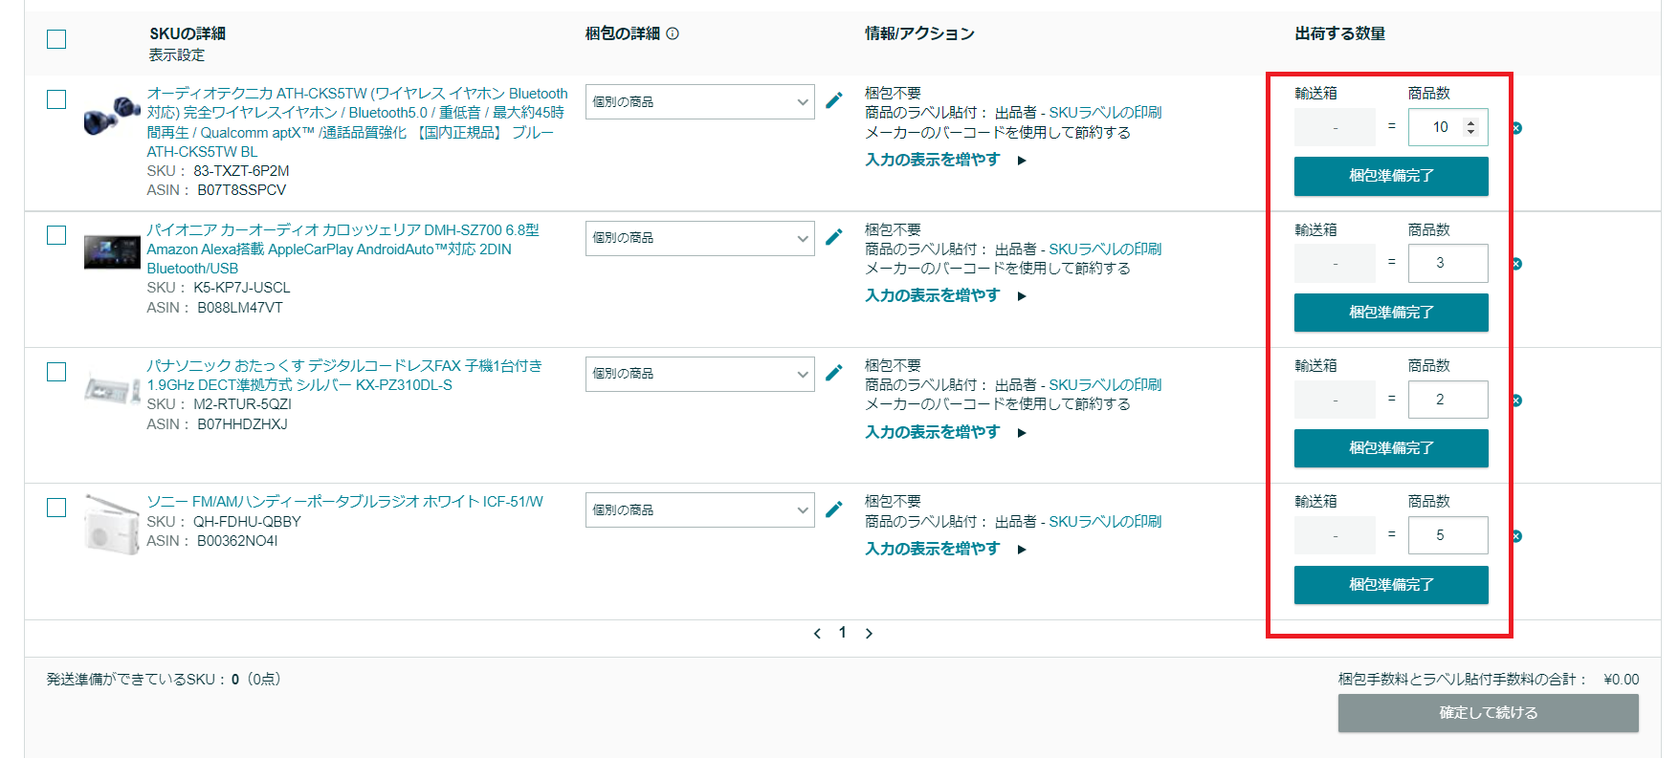The height and width of the screenshot is (758, 1679).
Task: Open 表示設定 under SKUの詳細
Action: (177, 55)
